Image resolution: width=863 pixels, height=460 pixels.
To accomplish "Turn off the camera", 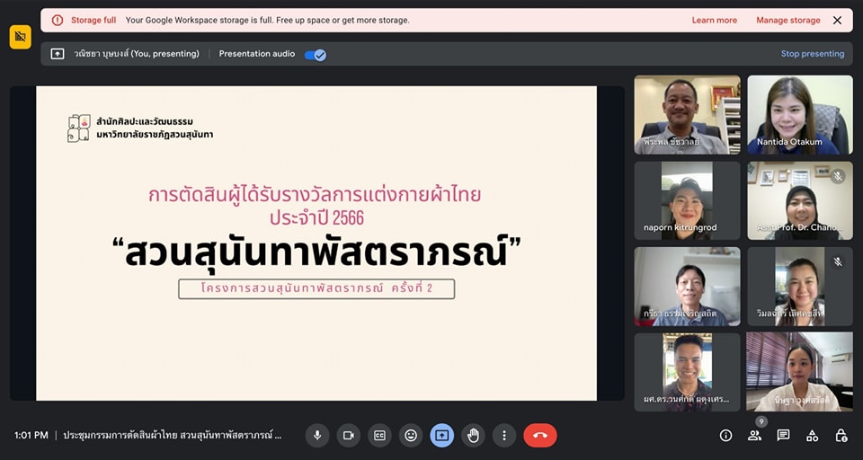I will click(348, 436).
